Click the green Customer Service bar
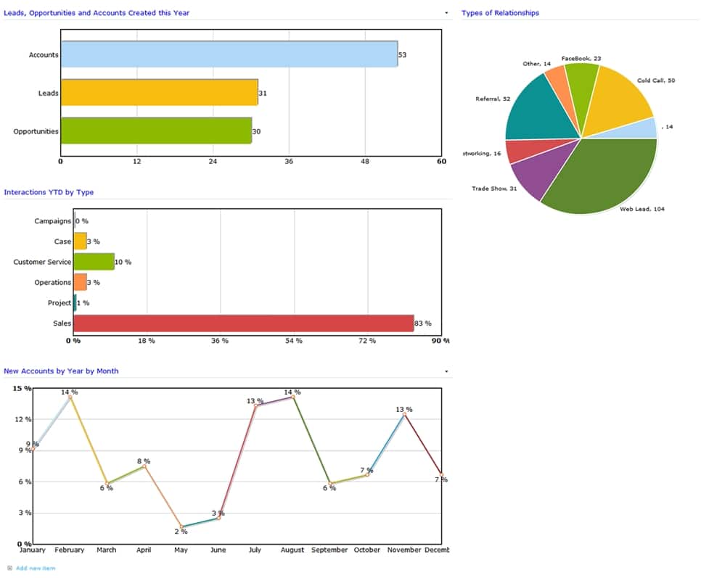 click(94, 262)
